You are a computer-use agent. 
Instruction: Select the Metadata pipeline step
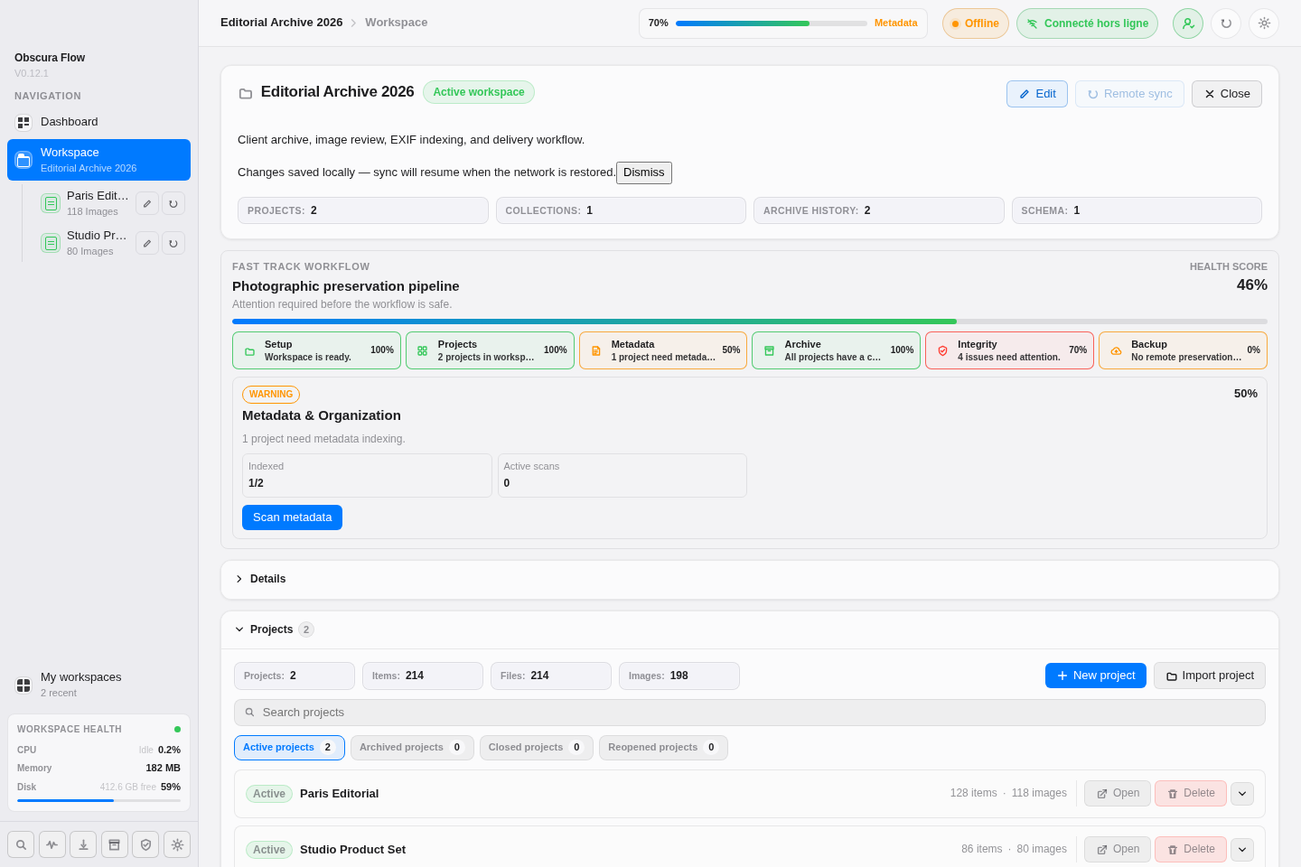point(663,350)
